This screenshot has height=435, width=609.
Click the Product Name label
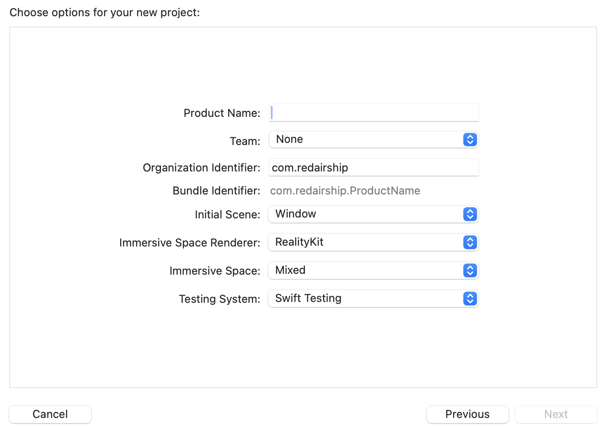[221, 113]
